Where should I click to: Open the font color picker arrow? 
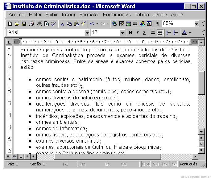[190, 33]
